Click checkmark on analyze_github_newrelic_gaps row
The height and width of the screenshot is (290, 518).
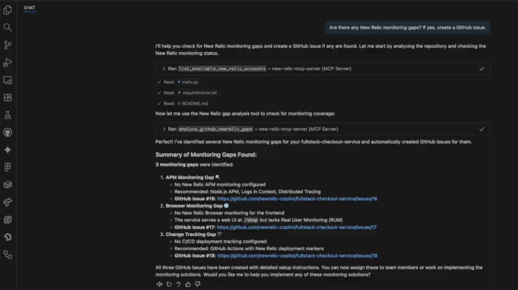tap(482, 129)
